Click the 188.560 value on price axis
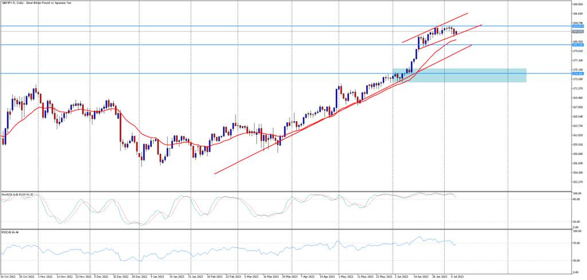The height and width of the screenshot is (280, 587). pyautogui.click(x=578, y=4)
